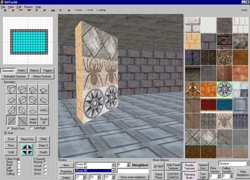Pick the solid red texture swatch

tap(208, 105)
